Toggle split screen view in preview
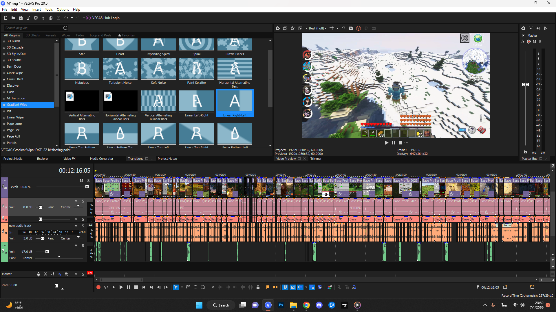Viewport: 556px width, 312px height. coord(300,28)
